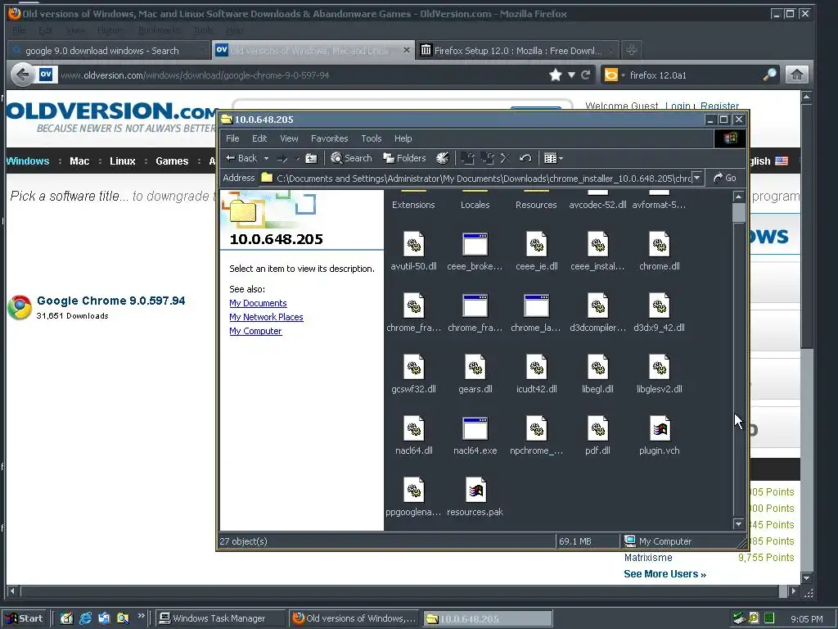Select libegl.dll file icon

click(x=598, y=368)
